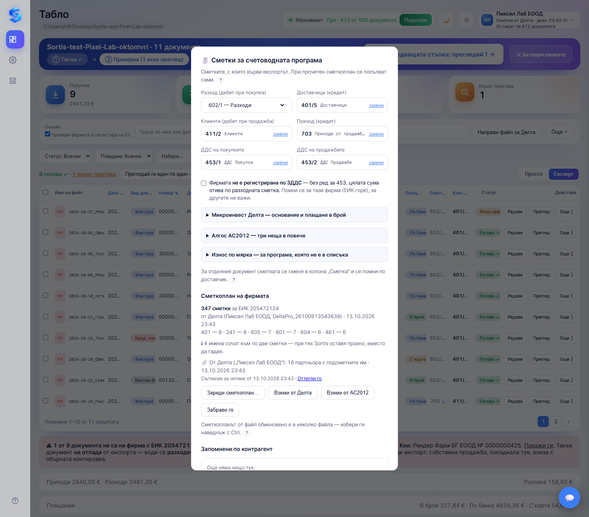Toggle 'Провери фирмите в регистъра на ЕС' checkbox
The width and height of the screenshot is (589, 517).
click(48, 134)
